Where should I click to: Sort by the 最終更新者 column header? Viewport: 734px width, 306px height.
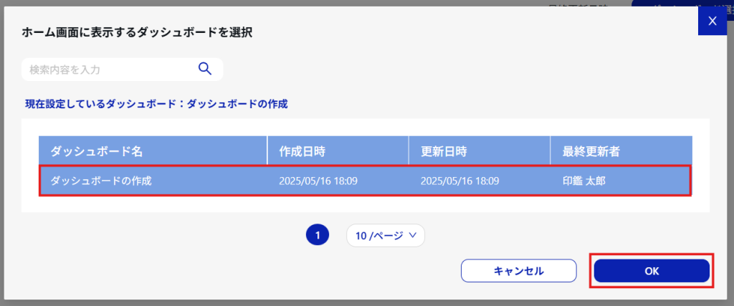pyautogui.click(x=621, y=150)
